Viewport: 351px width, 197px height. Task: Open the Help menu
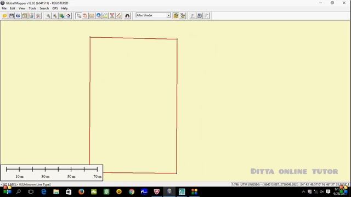click(65, 8)
